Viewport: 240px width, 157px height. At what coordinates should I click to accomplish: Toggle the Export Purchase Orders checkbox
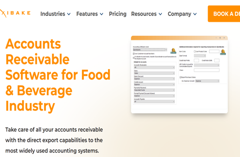point(180,77)
